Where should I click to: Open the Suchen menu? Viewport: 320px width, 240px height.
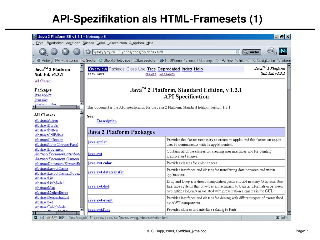[88, 43]
